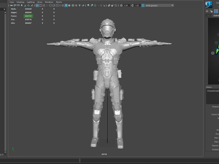Screen dimensions: 219x164
Task: Toggle Multisample Anti-aliasing icon
Action: tap(95, 5)
